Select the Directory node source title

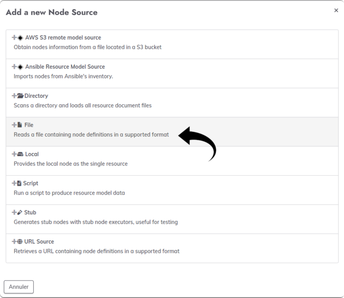36,96
